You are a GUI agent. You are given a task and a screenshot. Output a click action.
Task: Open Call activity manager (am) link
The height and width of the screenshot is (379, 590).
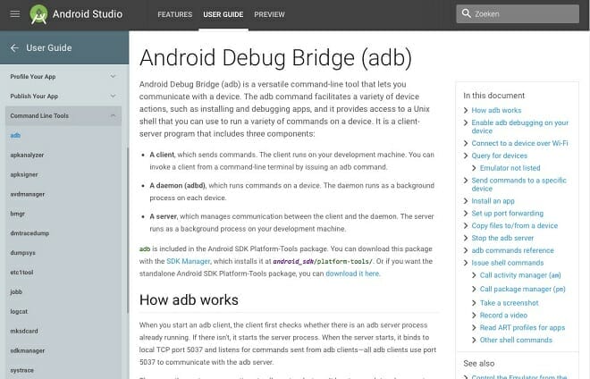point(520,275)
